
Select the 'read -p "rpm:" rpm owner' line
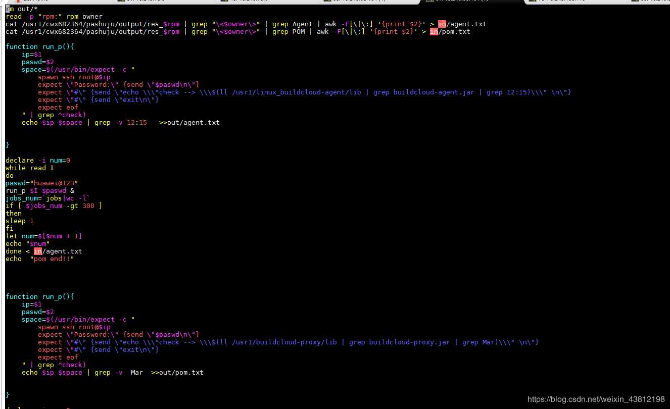[54, 16]
